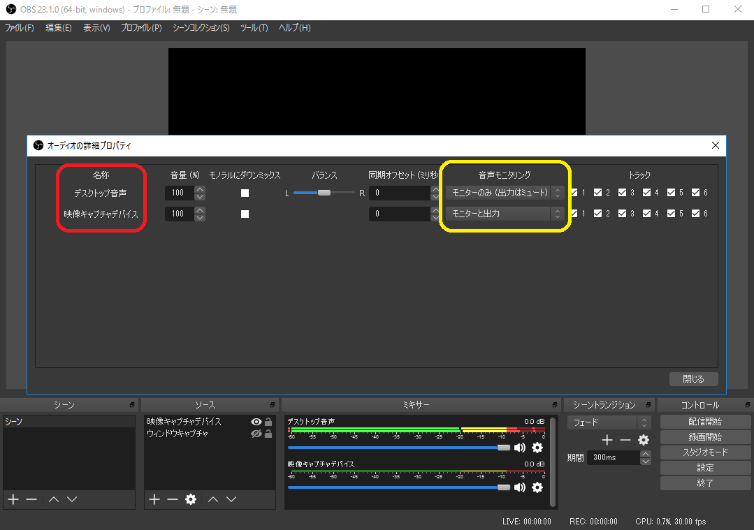Add a new source with plus icon
Image resolution: width=754 pixels, height=530 pixels.
pyautogui.click(x=154, y=499)
